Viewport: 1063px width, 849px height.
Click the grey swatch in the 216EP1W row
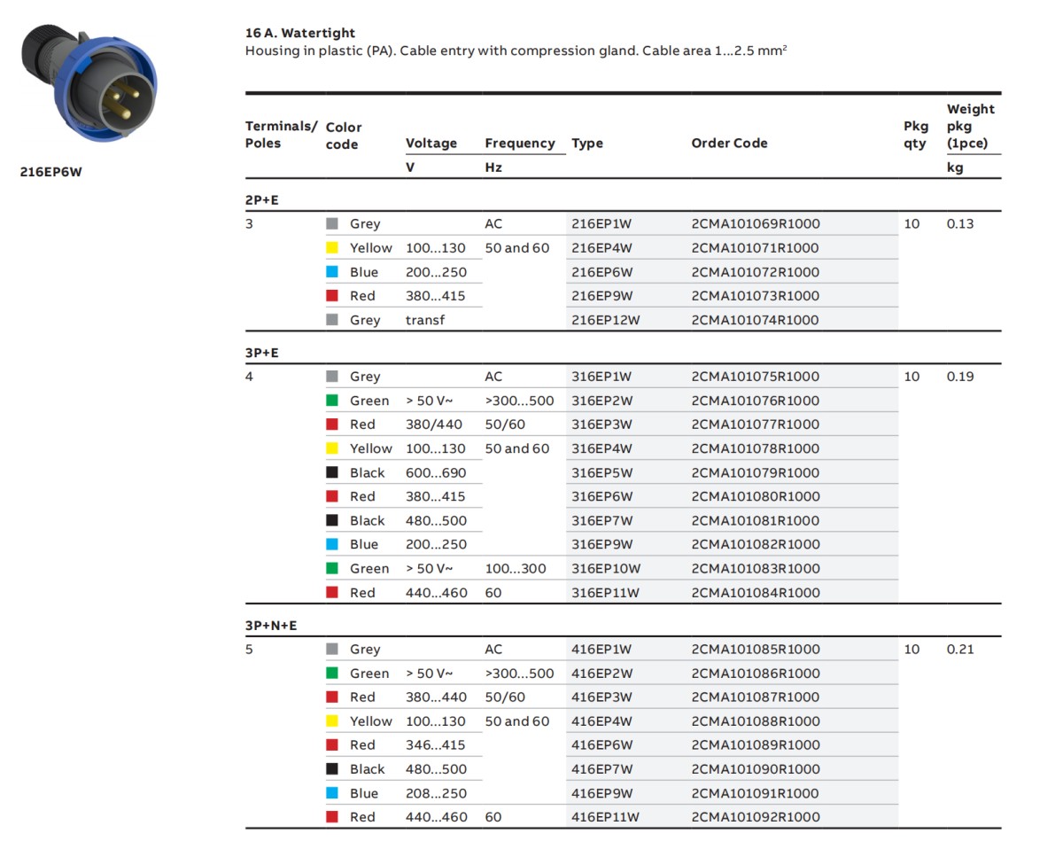coord(332,224)
